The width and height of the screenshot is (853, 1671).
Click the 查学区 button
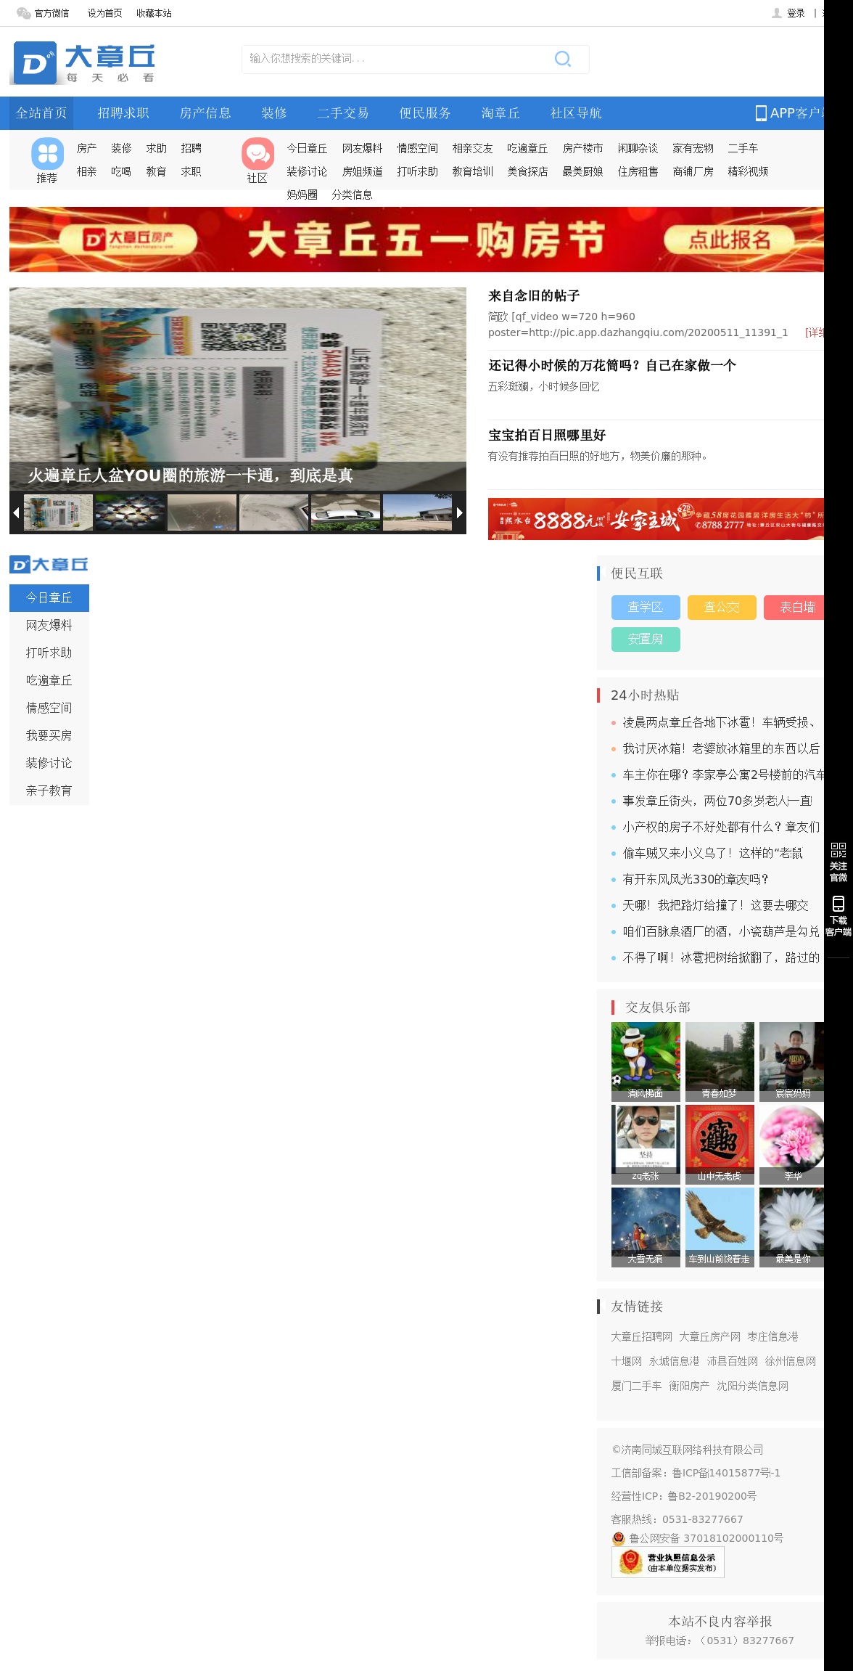646,608
